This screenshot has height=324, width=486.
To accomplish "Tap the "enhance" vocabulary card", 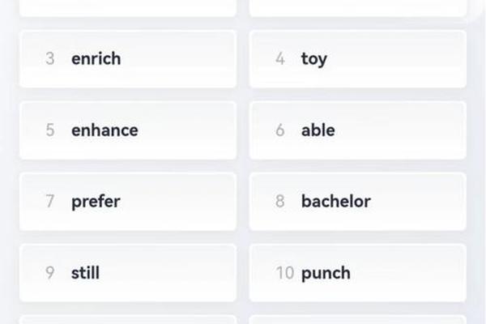I will (x=128, y=130).
